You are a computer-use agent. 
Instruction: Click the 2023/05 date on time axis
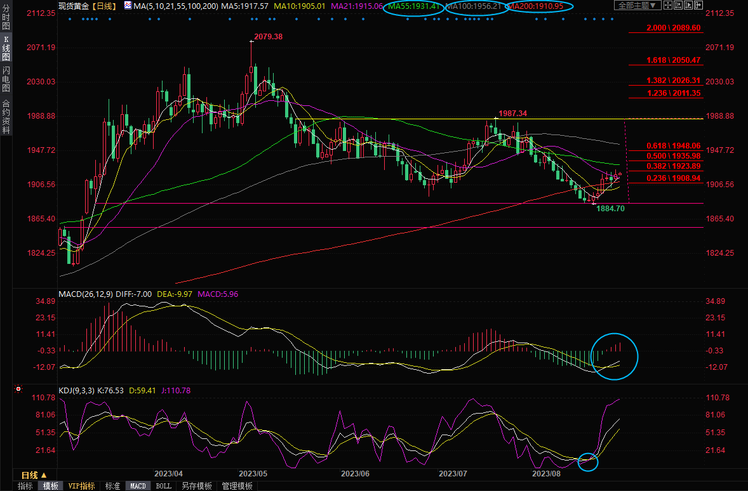[253, 474]
